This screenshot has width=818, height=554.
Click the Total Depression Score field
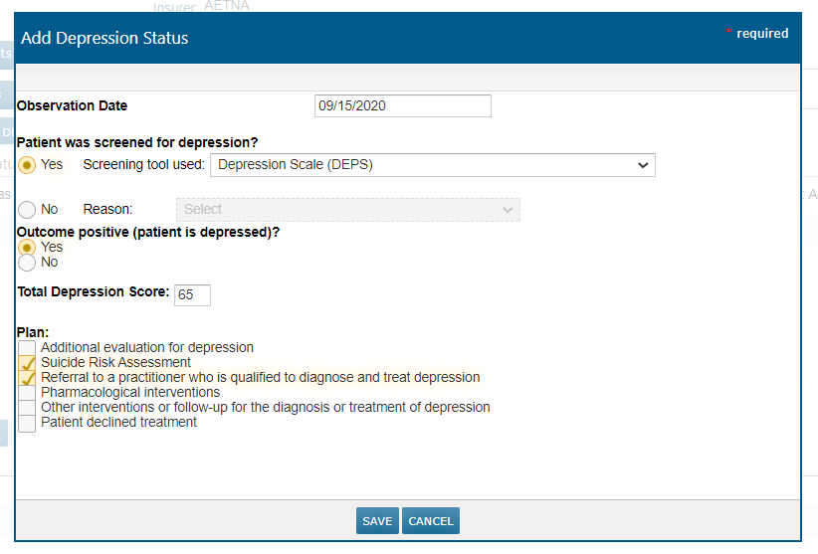[x=192, y=295]
